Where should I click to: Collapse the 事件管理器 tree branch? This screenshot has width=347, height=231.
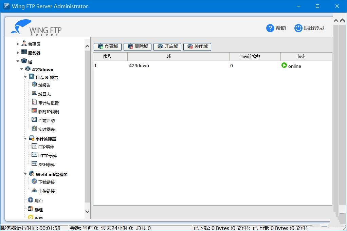click(25, 138)
